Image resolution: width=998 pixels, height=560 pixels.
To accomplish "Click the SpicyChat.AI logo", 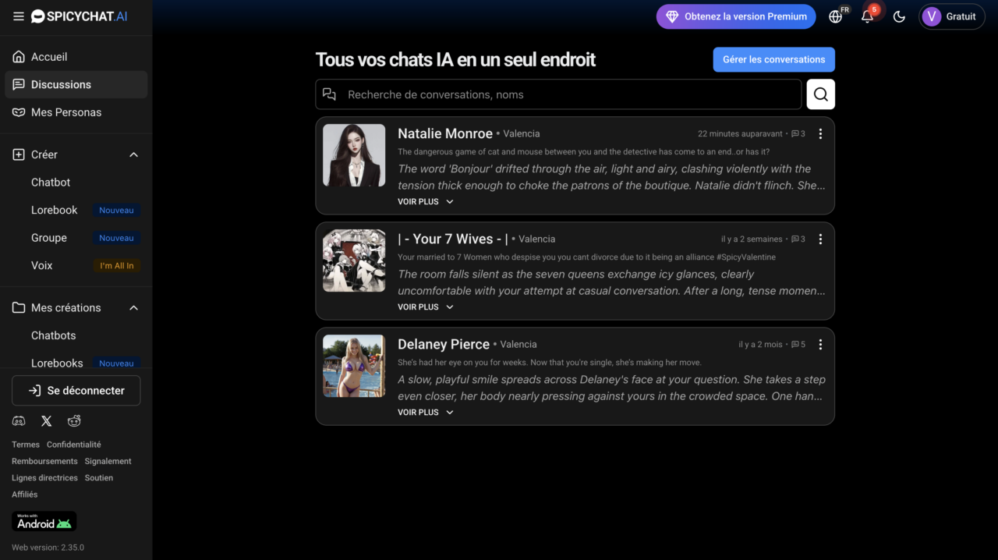I will [79, 16].
